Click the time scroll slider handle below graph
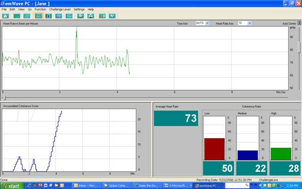The image size is (302, 189). (x=5, y=98)
